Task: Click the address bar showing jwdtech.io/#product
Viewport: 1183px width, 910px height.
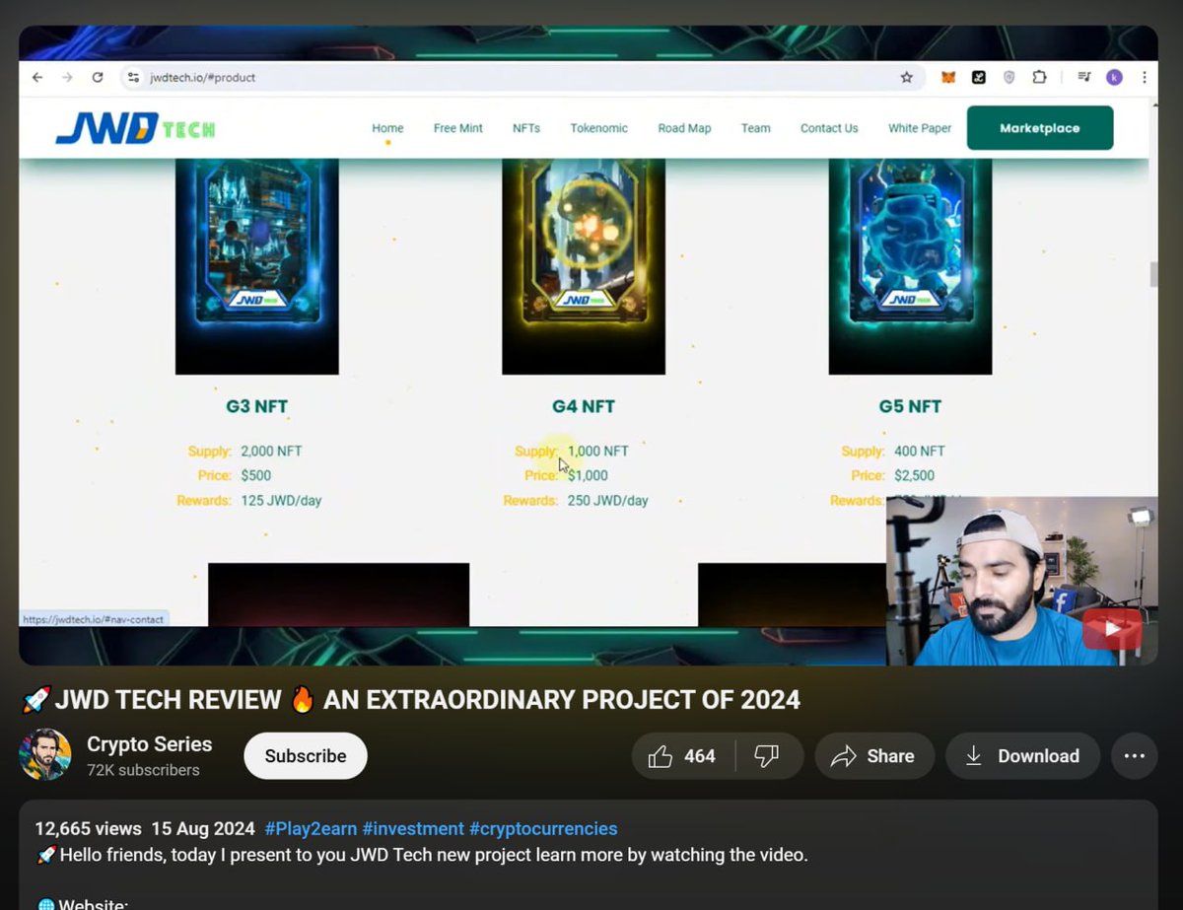Action: [x=522, y=77]
